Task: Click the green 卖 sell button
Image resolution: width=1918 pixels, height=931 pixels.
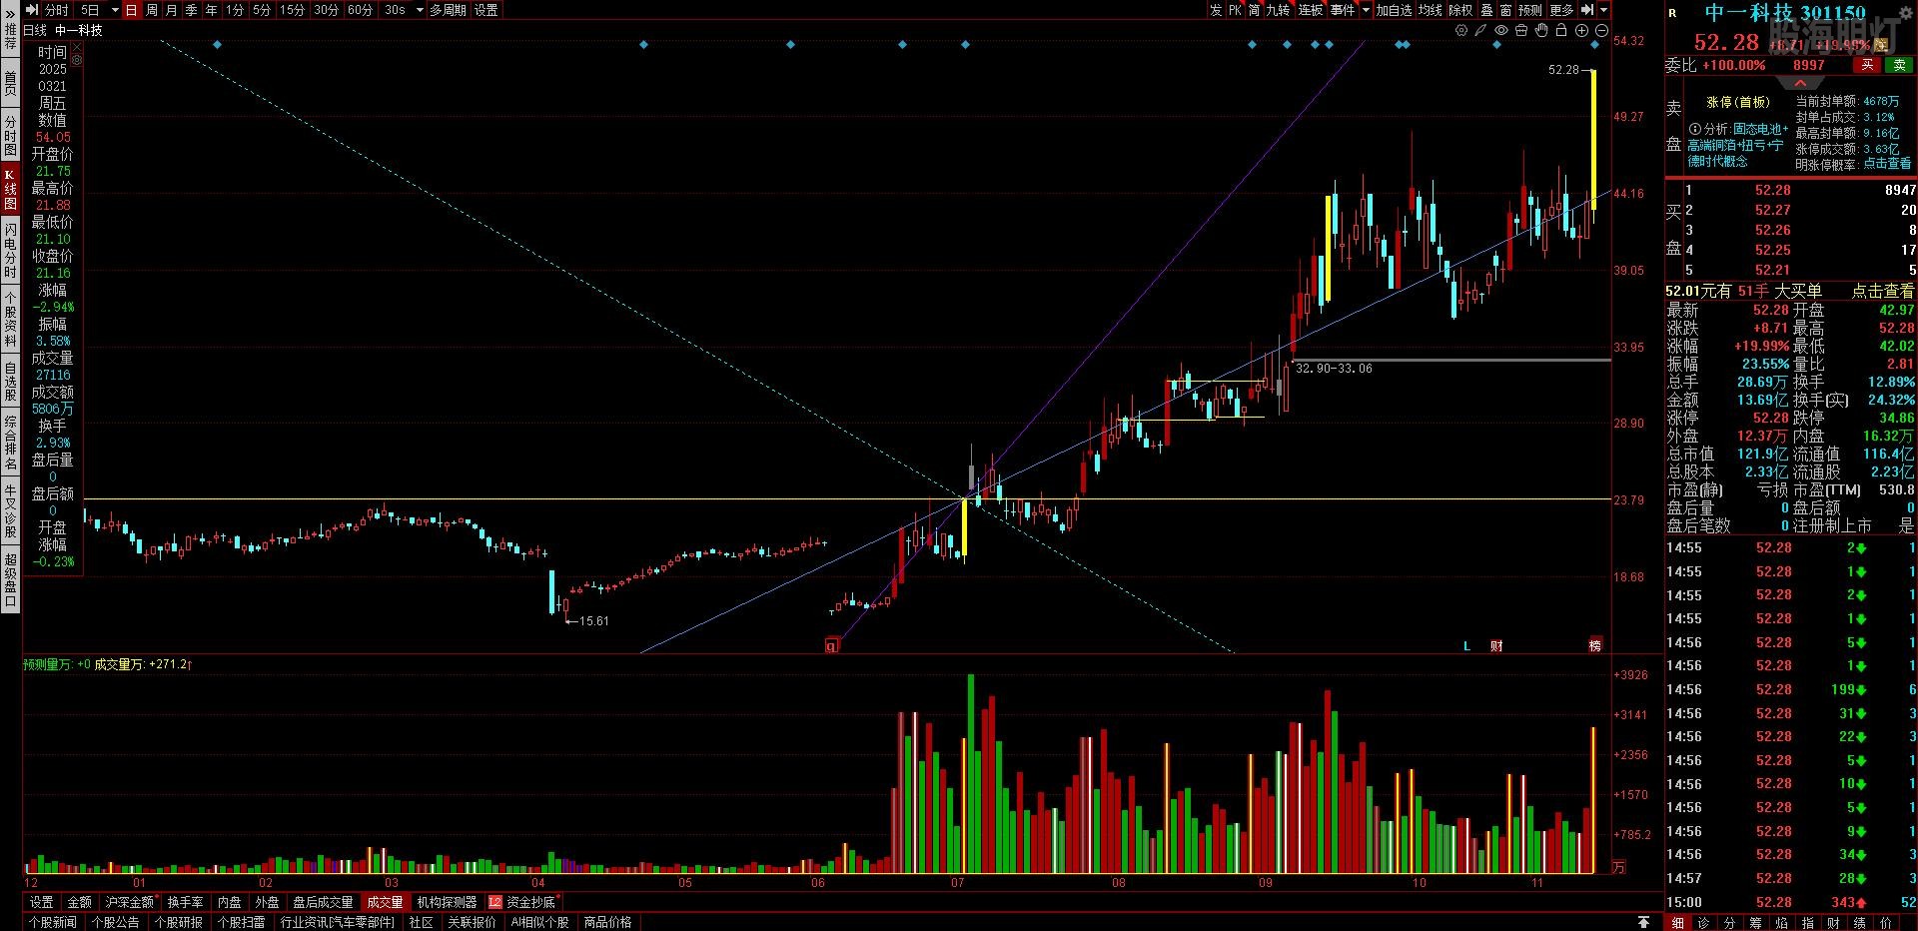Action: [x=1898, y=65]
